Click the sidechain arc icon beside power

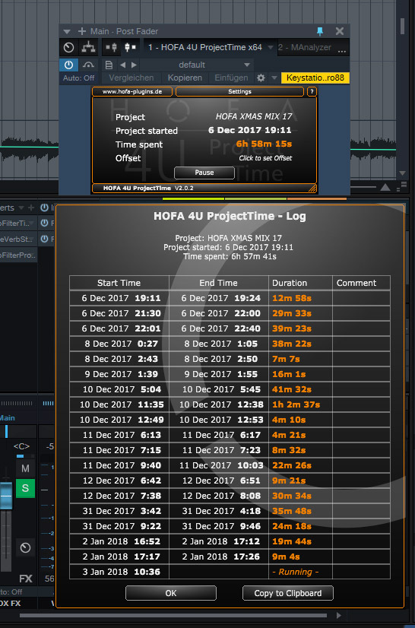click(87, 65)
